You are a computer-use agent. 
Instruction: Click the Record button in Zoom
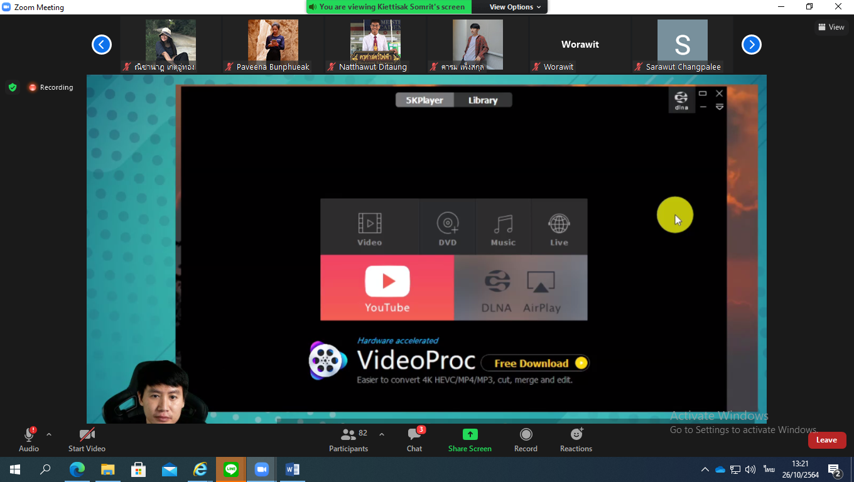coord(526,439)
